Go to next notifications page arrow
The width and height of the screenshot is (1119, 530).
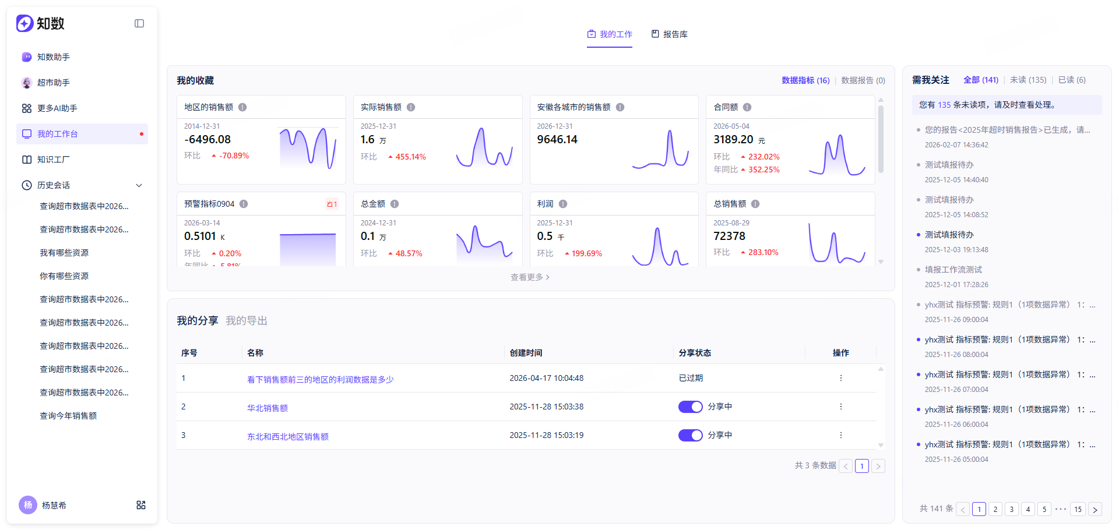pos(1095,509)
